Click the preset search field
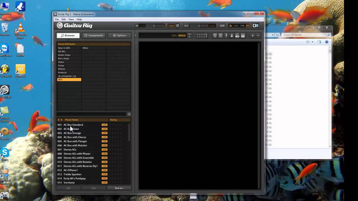 click(92, 114)
